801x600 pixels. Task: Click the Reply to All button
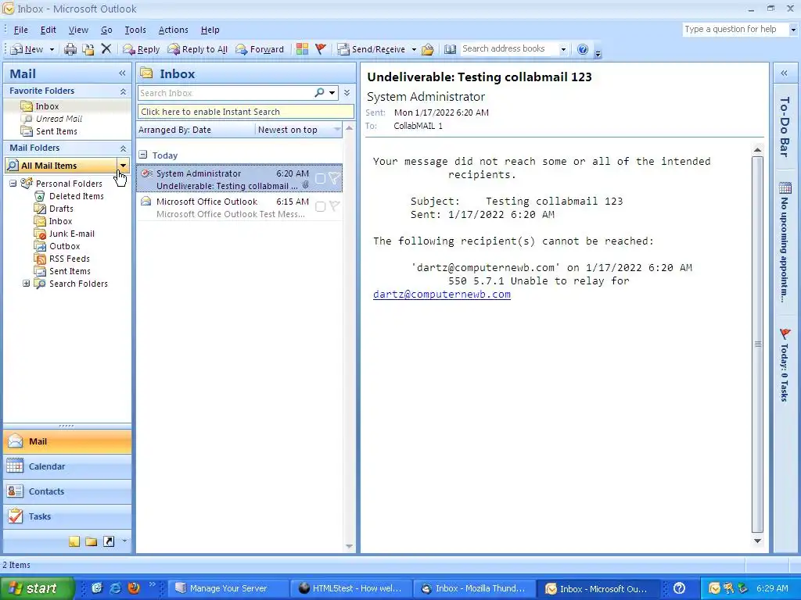point(198,49)
